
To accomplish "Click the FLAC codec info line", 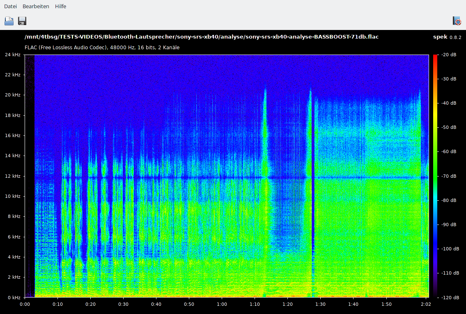I will tap(102, 48).
